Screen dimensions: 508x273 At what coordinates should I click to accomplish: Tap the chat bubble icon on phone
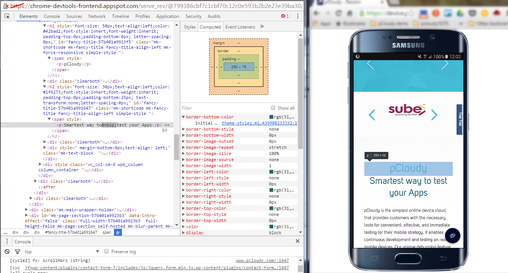coord(453,236)
